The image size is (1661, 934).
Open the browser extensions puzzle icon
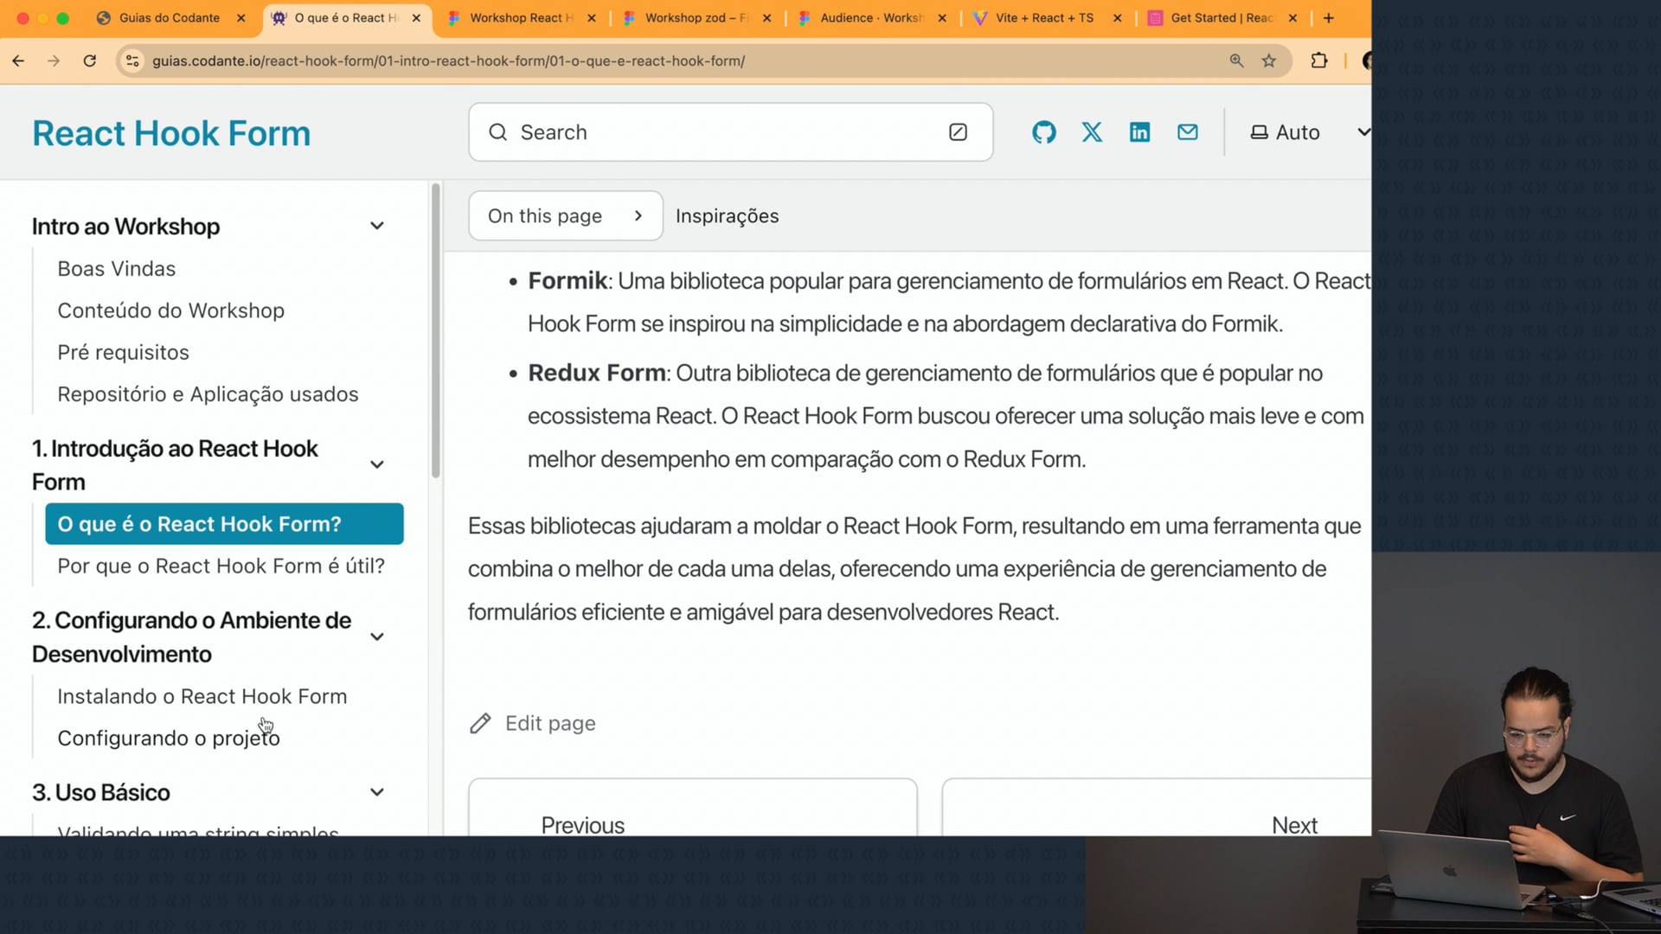coord(1318,61)
